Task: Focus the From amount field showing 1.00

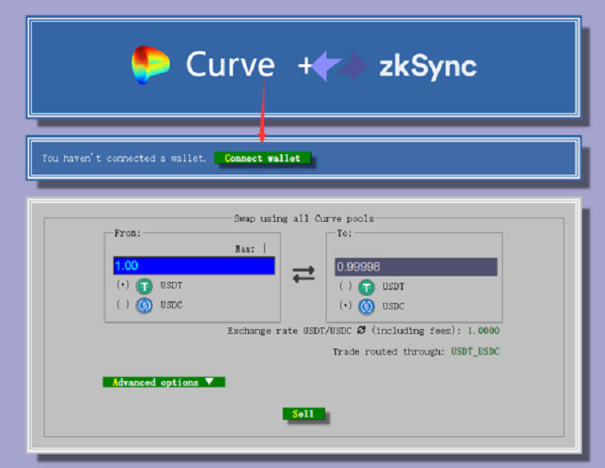Action: point(194,266)
